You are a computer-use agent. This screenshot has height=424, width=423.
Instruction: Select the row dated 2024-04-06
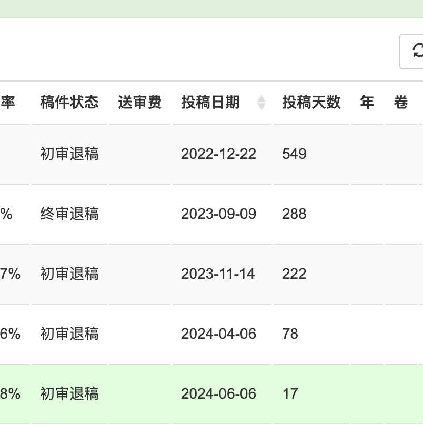click(x=211, y=334)
